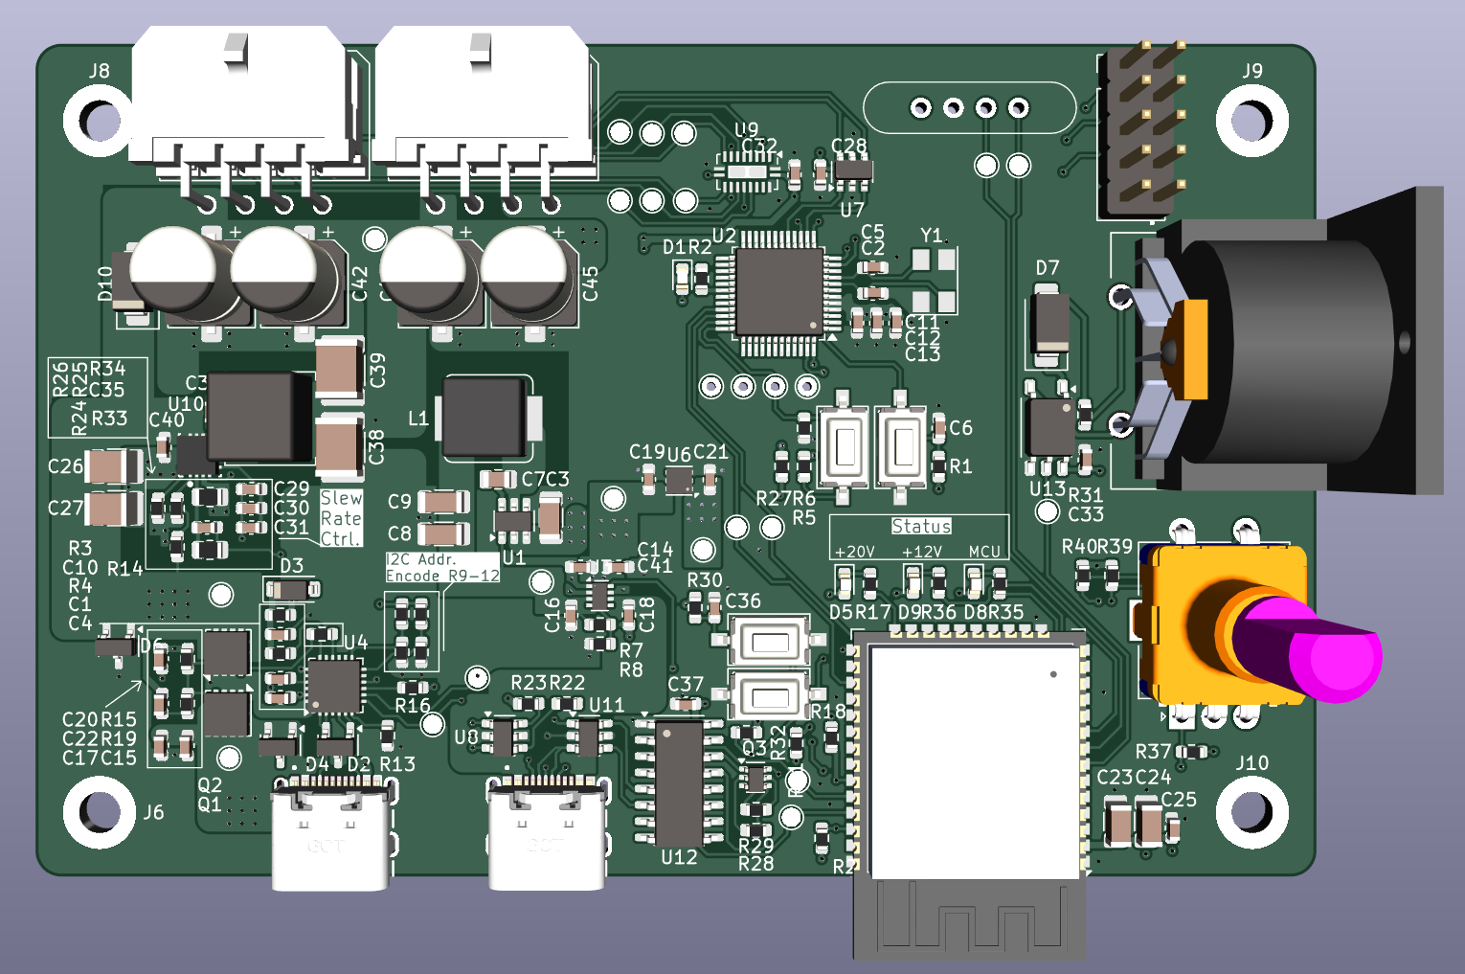Select the U8 chip
Screen dimensions: 1465x974
point(504,736)
